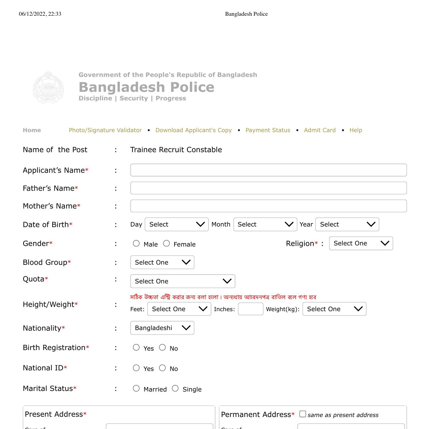This screenshot has height=429, width=429.
Task: Click the Inches input box
Action: tap(250, 309)
